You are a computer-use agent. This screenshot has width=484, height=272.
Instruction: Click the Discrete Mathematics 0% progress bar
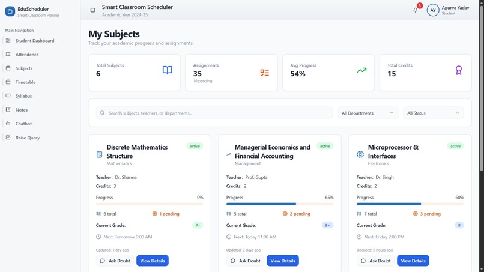[150, 204]
